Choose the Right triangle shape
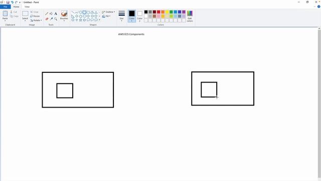 (73, 16)
